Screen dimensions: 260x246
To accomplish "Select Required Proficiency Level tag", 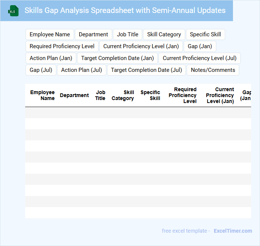I will 62,46.
